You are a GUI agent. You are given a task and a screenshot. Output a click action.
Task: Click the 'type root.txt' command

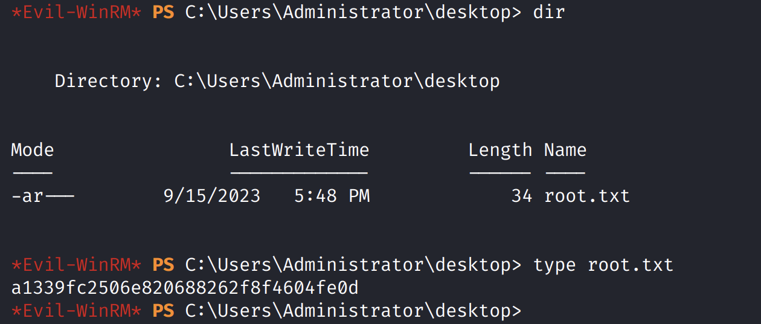(603, 265)
